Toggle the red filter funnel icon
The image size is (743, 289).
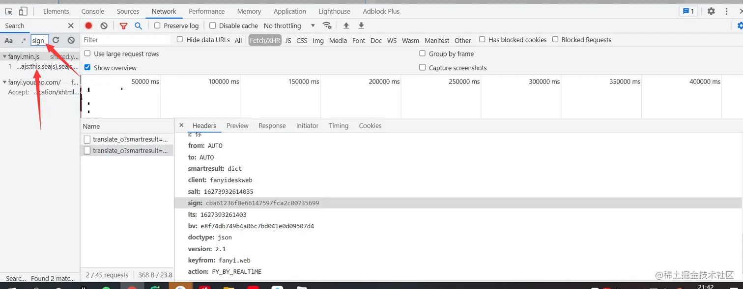124,26
